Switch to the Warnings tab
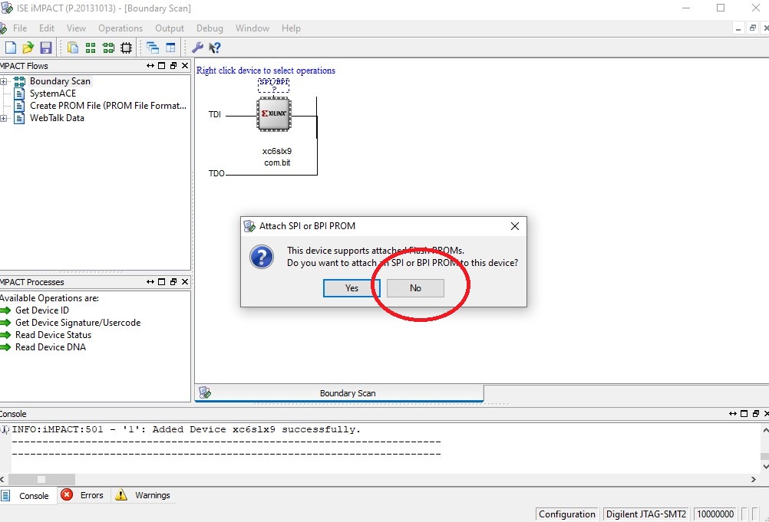The image size is (769, 522). pos(144,496)
